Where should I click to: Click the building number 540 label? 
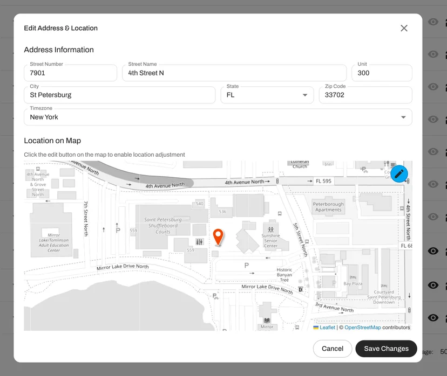tap(200, 204)
